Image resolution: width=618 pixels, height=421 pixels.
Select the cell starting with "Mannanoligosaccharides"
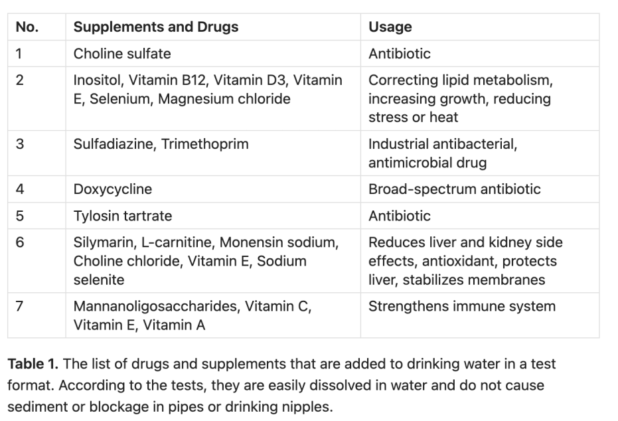(x=193, y=315)
